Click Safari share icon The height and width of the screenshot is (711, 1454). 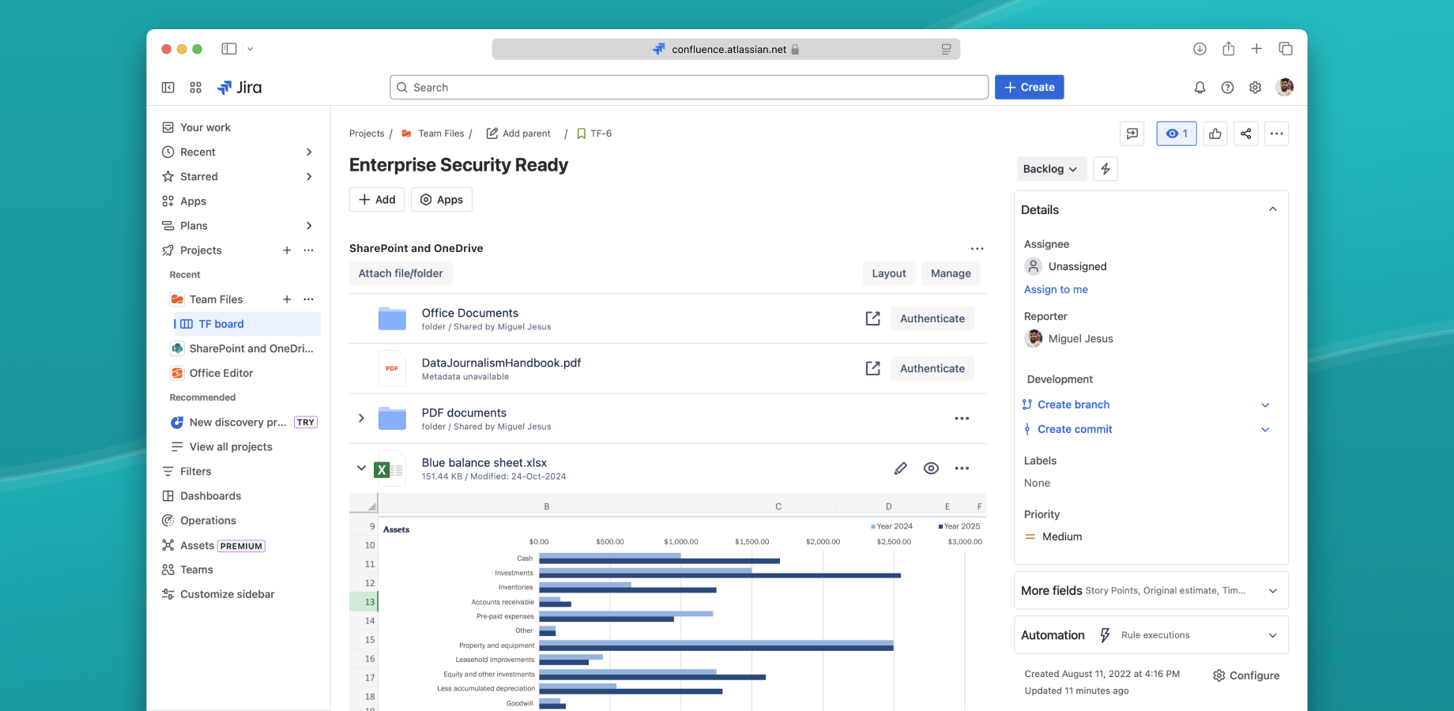(x=1228, y=49)
